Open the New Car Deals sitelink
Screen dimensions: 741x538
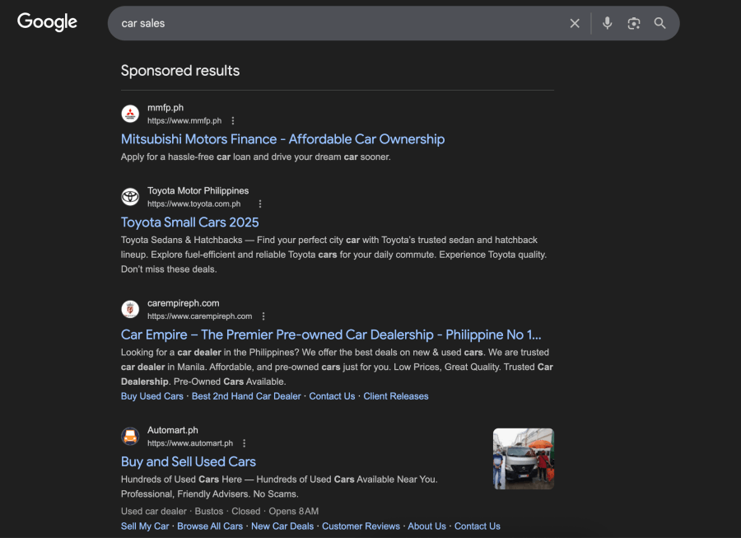click(282, 526)
